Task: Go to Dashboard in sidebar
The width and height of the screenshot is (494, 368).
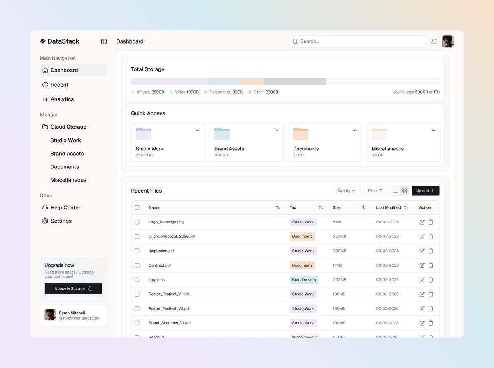Action: [x=73, y=70]
